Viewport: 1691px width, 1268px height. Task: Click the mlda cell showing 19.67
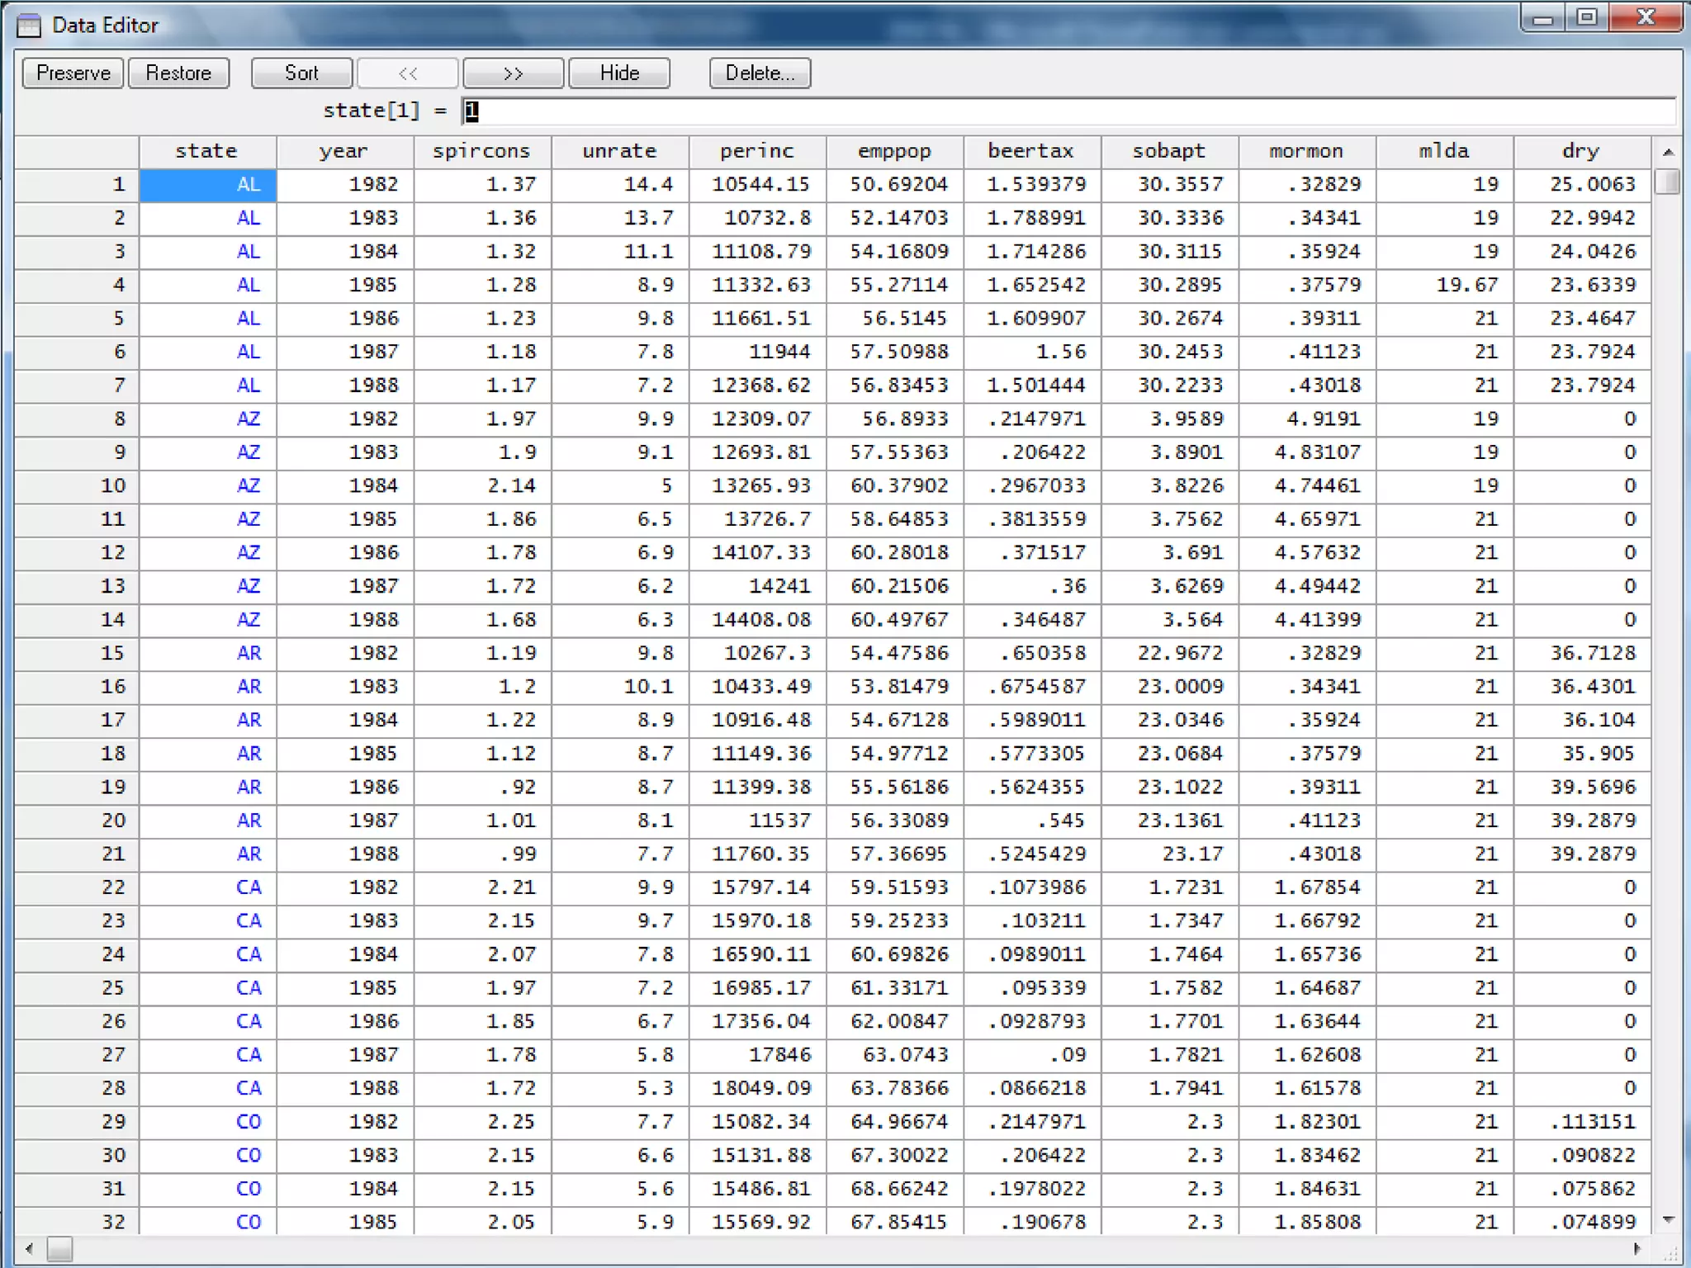click(x=1444, y=285)
